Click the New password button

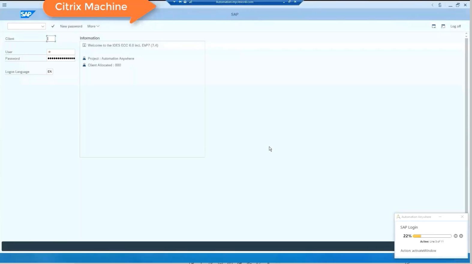pos(71,26)
